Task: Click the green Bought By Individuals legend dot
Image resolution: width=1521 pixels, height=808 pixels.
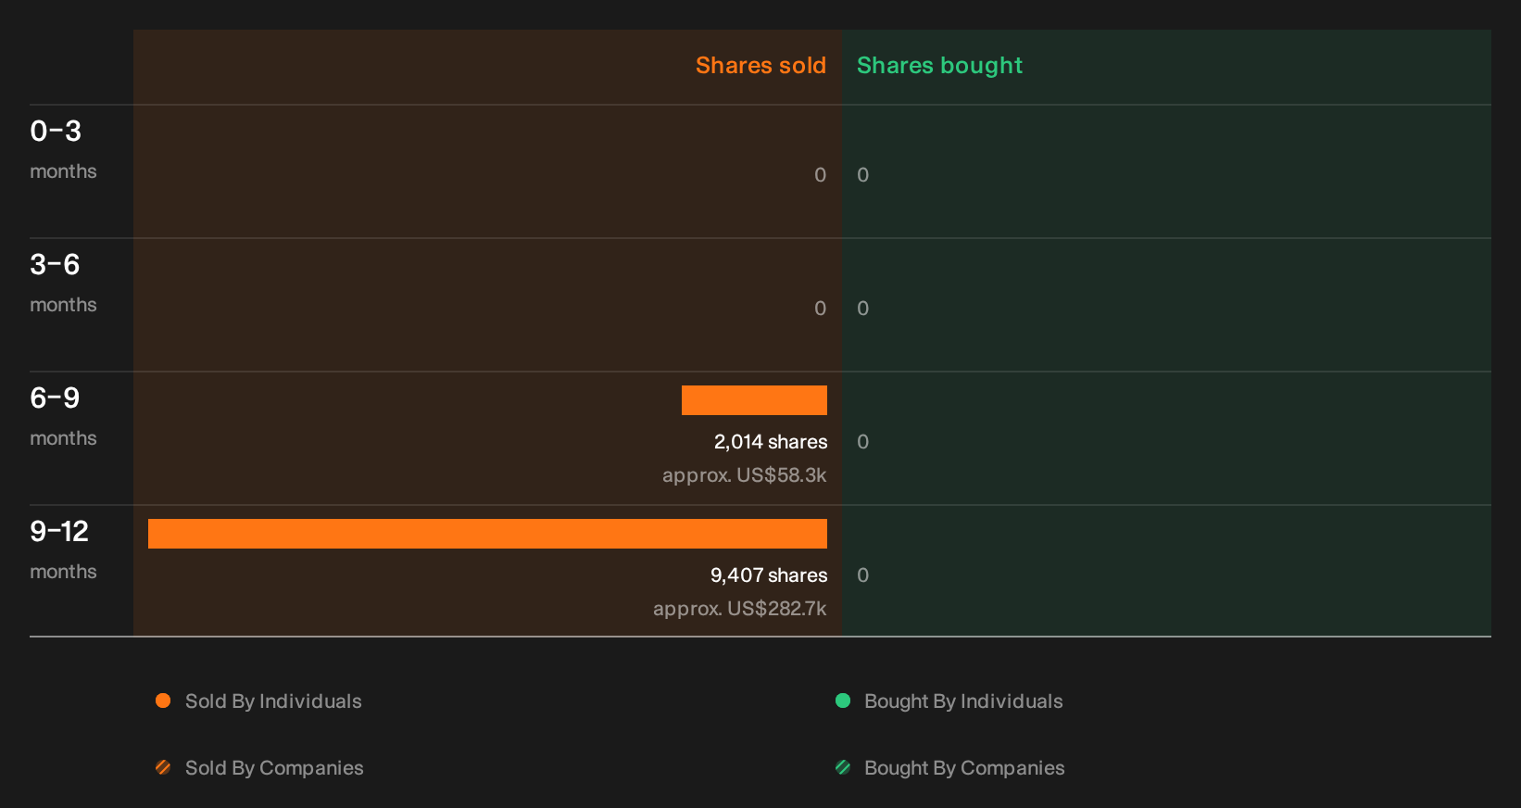Action: click(843, 701)
